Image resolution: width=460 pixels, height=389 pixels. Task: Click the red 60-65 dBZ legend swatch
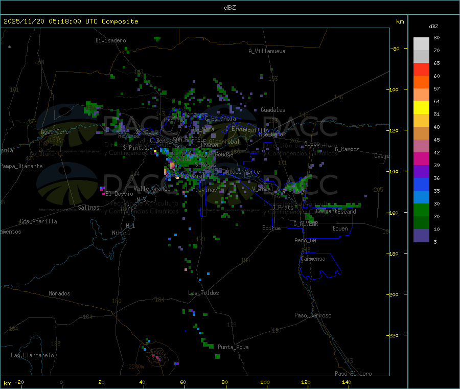point(421,69)
